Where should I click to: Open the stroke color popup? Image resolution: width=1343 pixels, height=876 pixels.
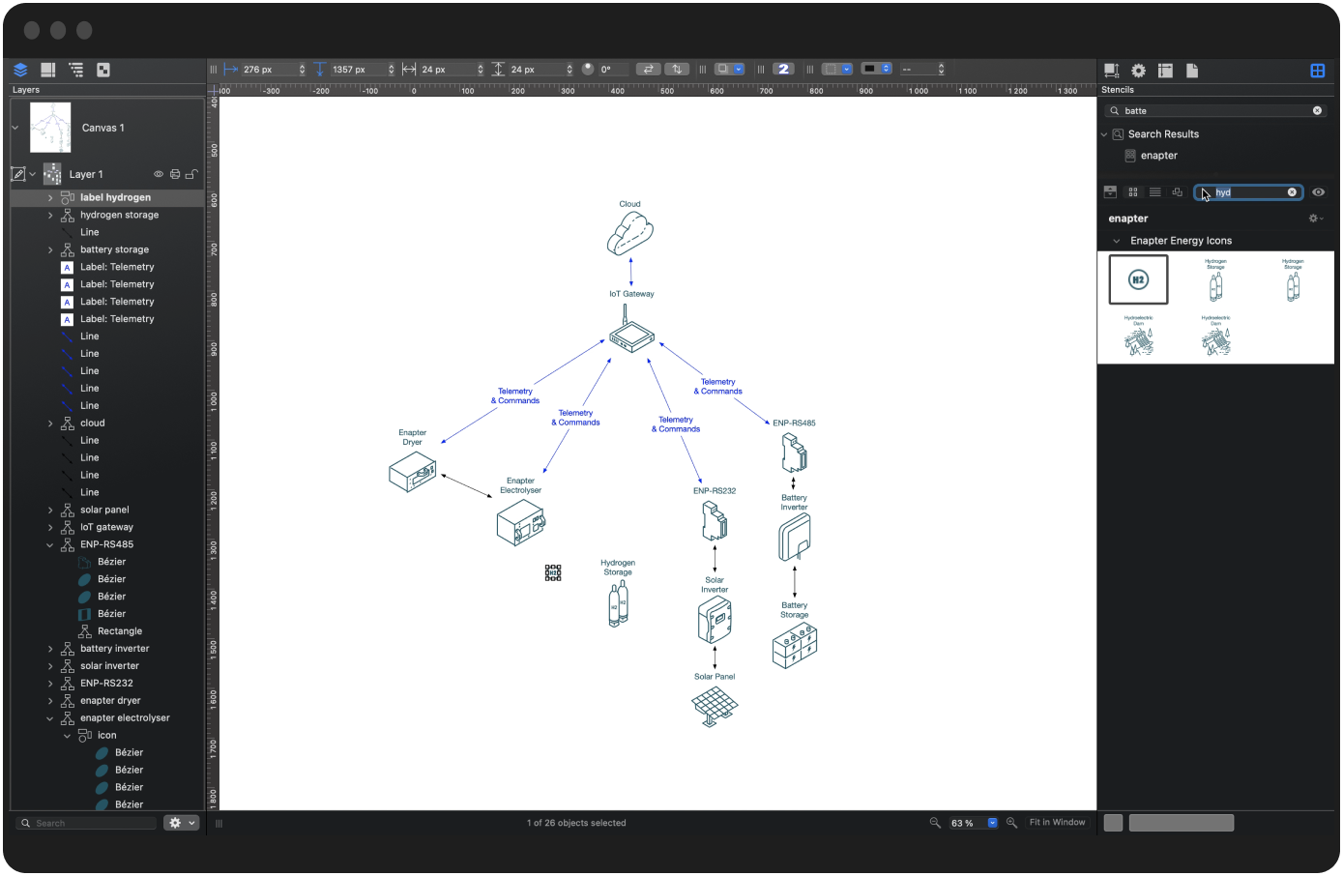coord(877,69)
